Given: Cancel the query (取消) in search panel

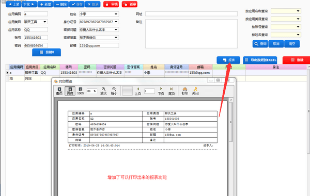Looking at the screenshot, I should (x=276, y=44).
